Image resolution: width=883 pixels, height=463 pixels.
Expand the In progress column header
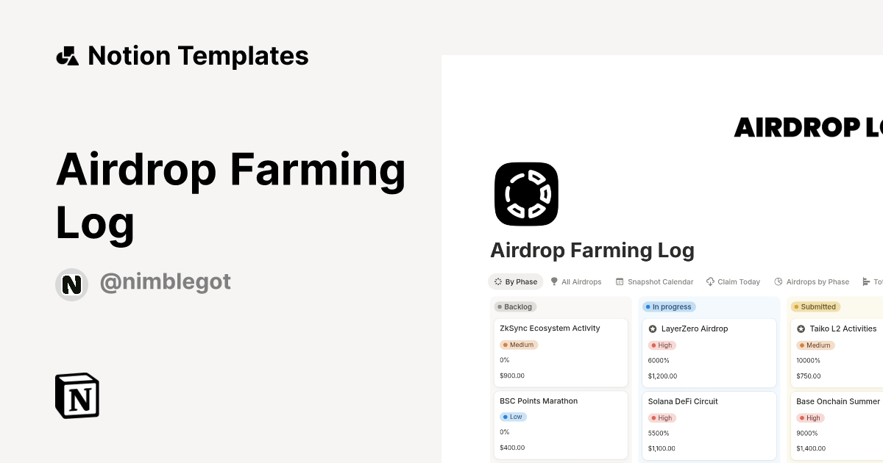coord(669,306)
